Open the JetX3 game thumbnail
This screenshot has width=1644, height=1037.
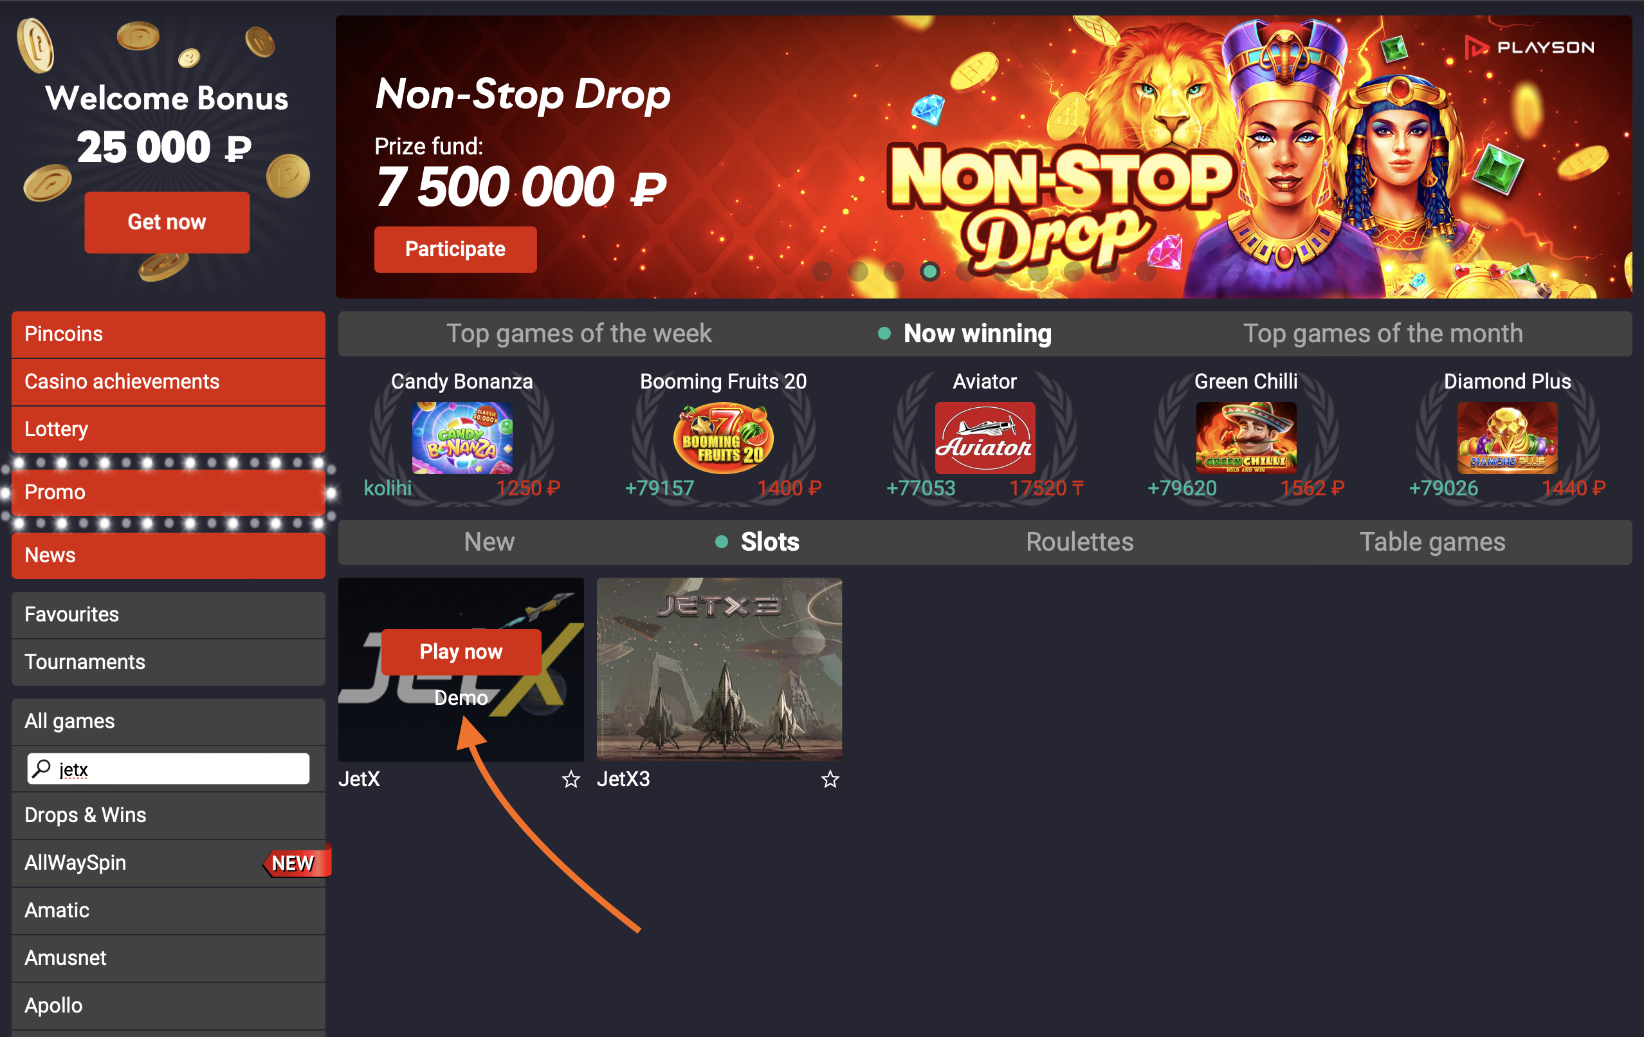[x=720, y=669]
